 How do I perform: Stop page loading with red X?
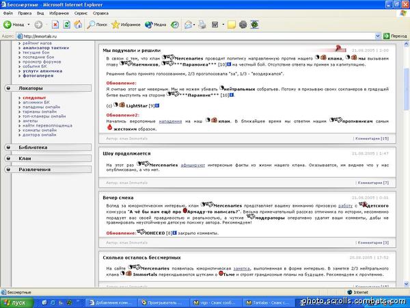[x=55, y=25]
